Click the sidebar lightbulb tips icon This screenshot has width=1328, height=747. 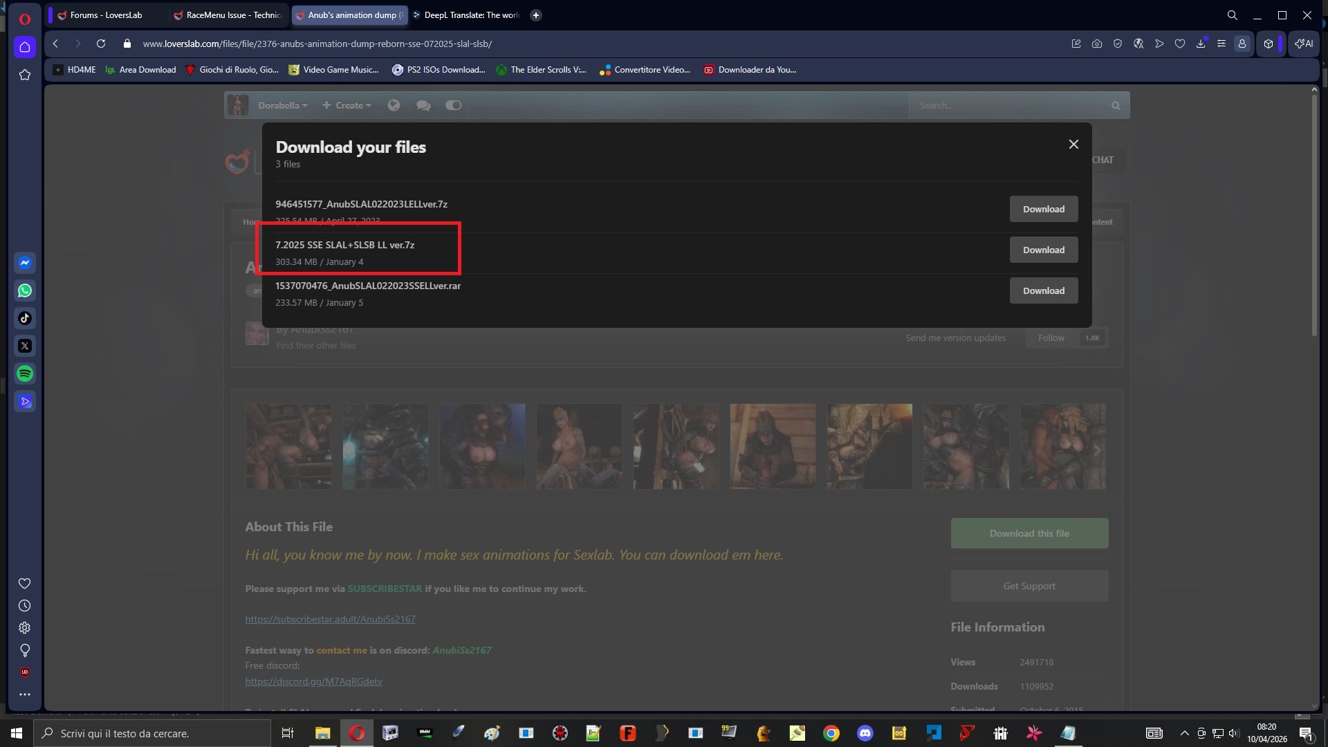24,650
